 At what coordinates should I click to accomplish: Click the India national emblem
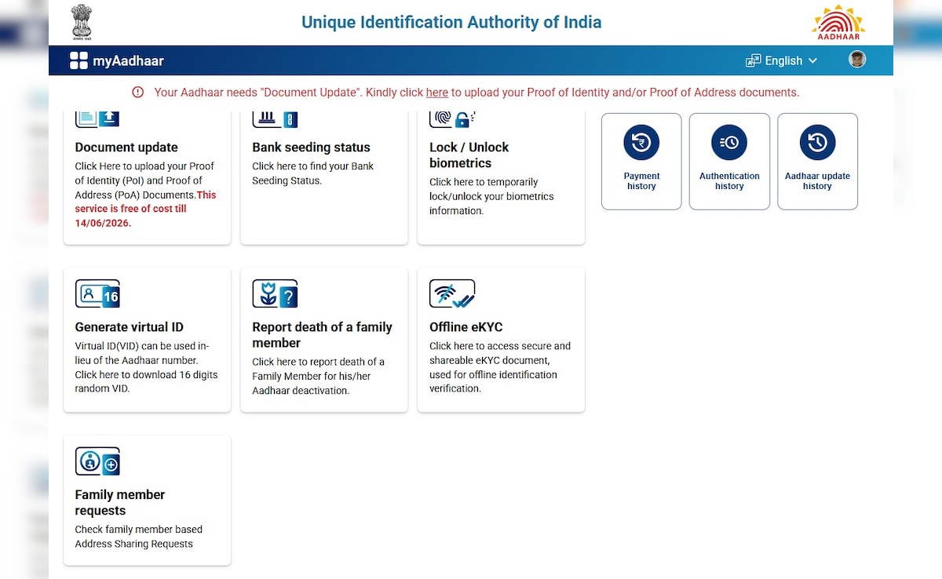[x=82, y=21]
